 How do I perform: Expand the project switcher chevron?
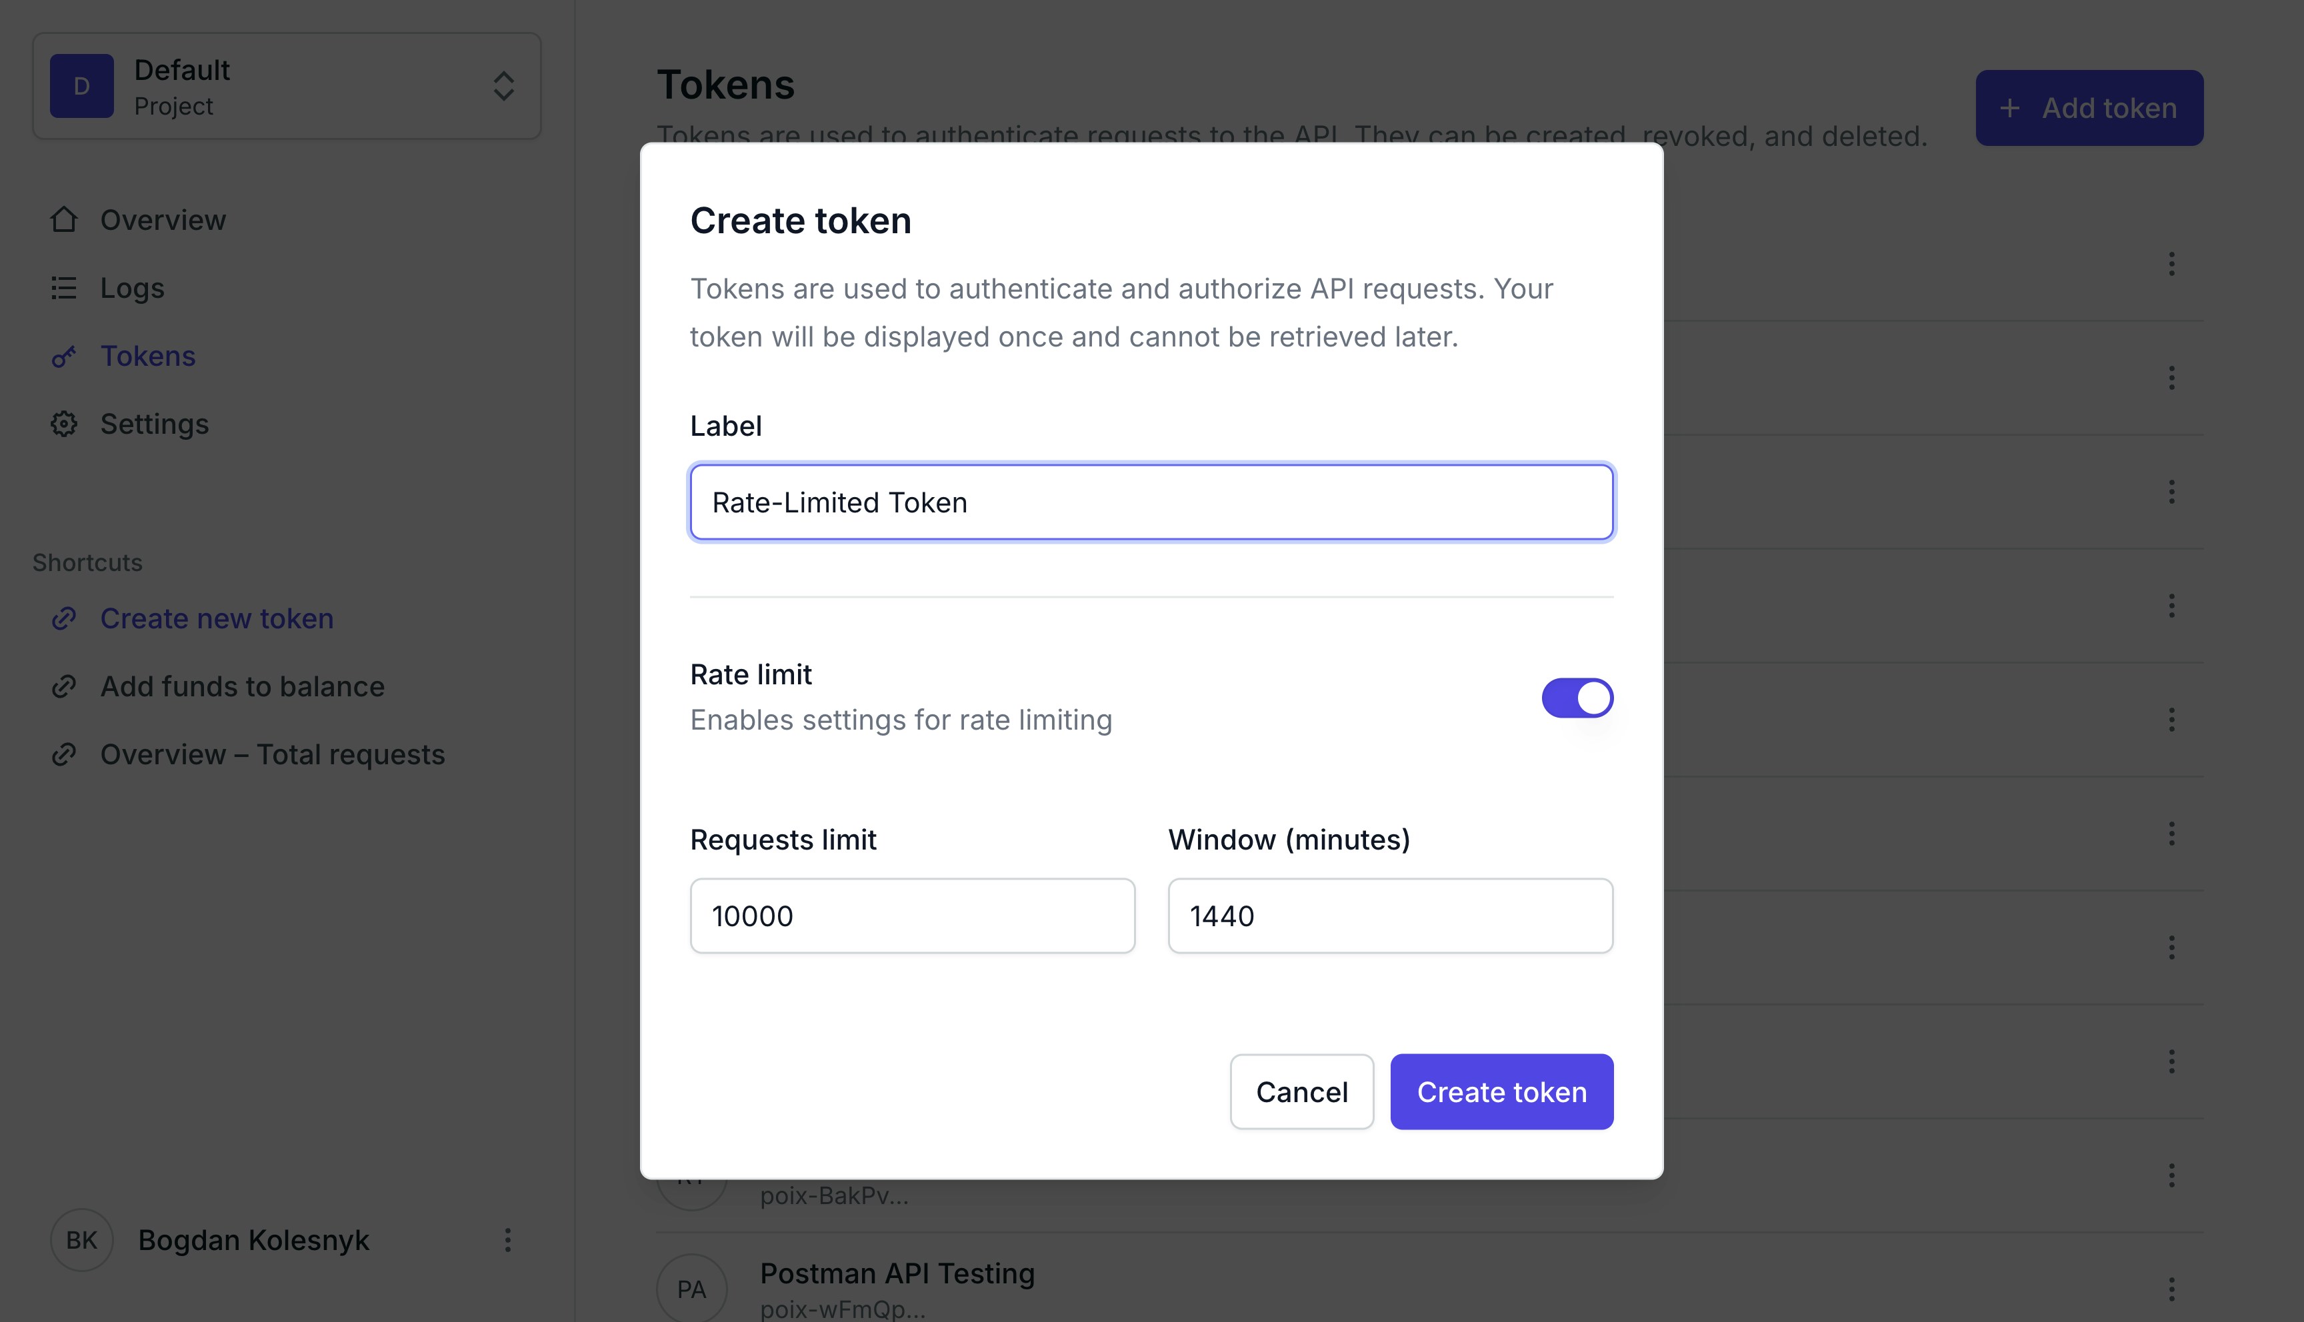point(504,86)
